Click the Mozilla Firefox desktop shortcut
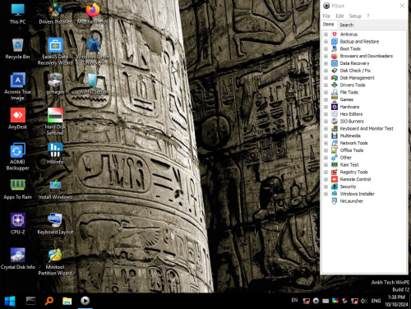Image resolution: width=411 pixels, height=309 pixels. tap(92, 13)
